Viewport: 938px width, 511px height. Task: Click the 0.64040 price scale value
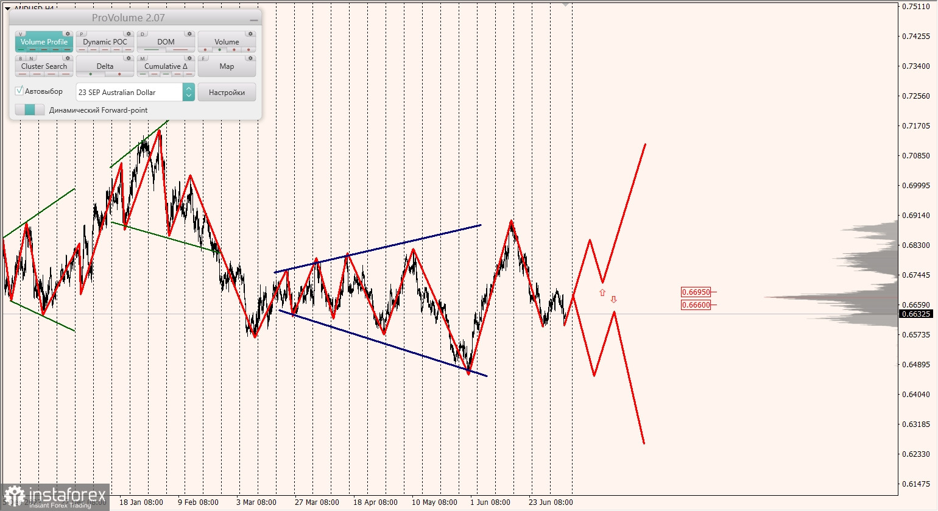click(916, 394)
